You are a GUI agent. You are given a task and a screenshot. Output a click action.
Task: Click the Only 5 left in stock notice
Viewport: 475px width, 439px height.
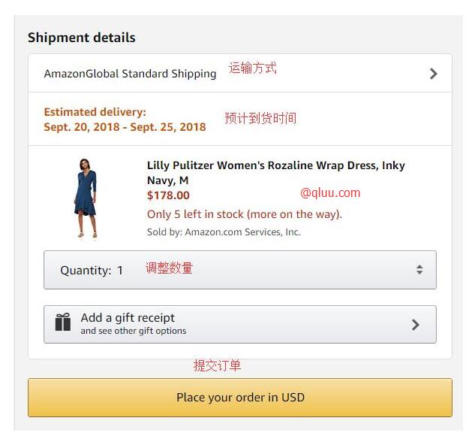click(244, 214)
